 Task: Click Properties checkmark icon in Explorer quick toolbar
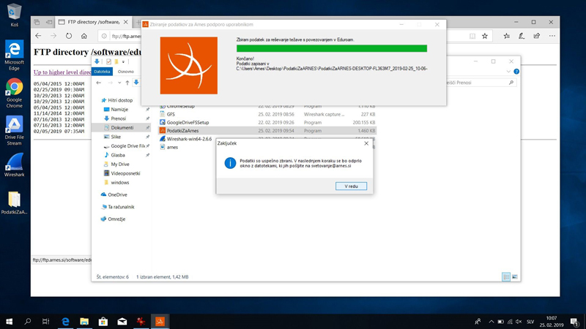[108, 61]
